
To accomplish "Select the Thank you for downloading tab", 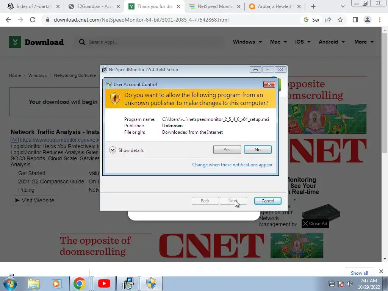I will pyautogui.click(x=154, y=6).
